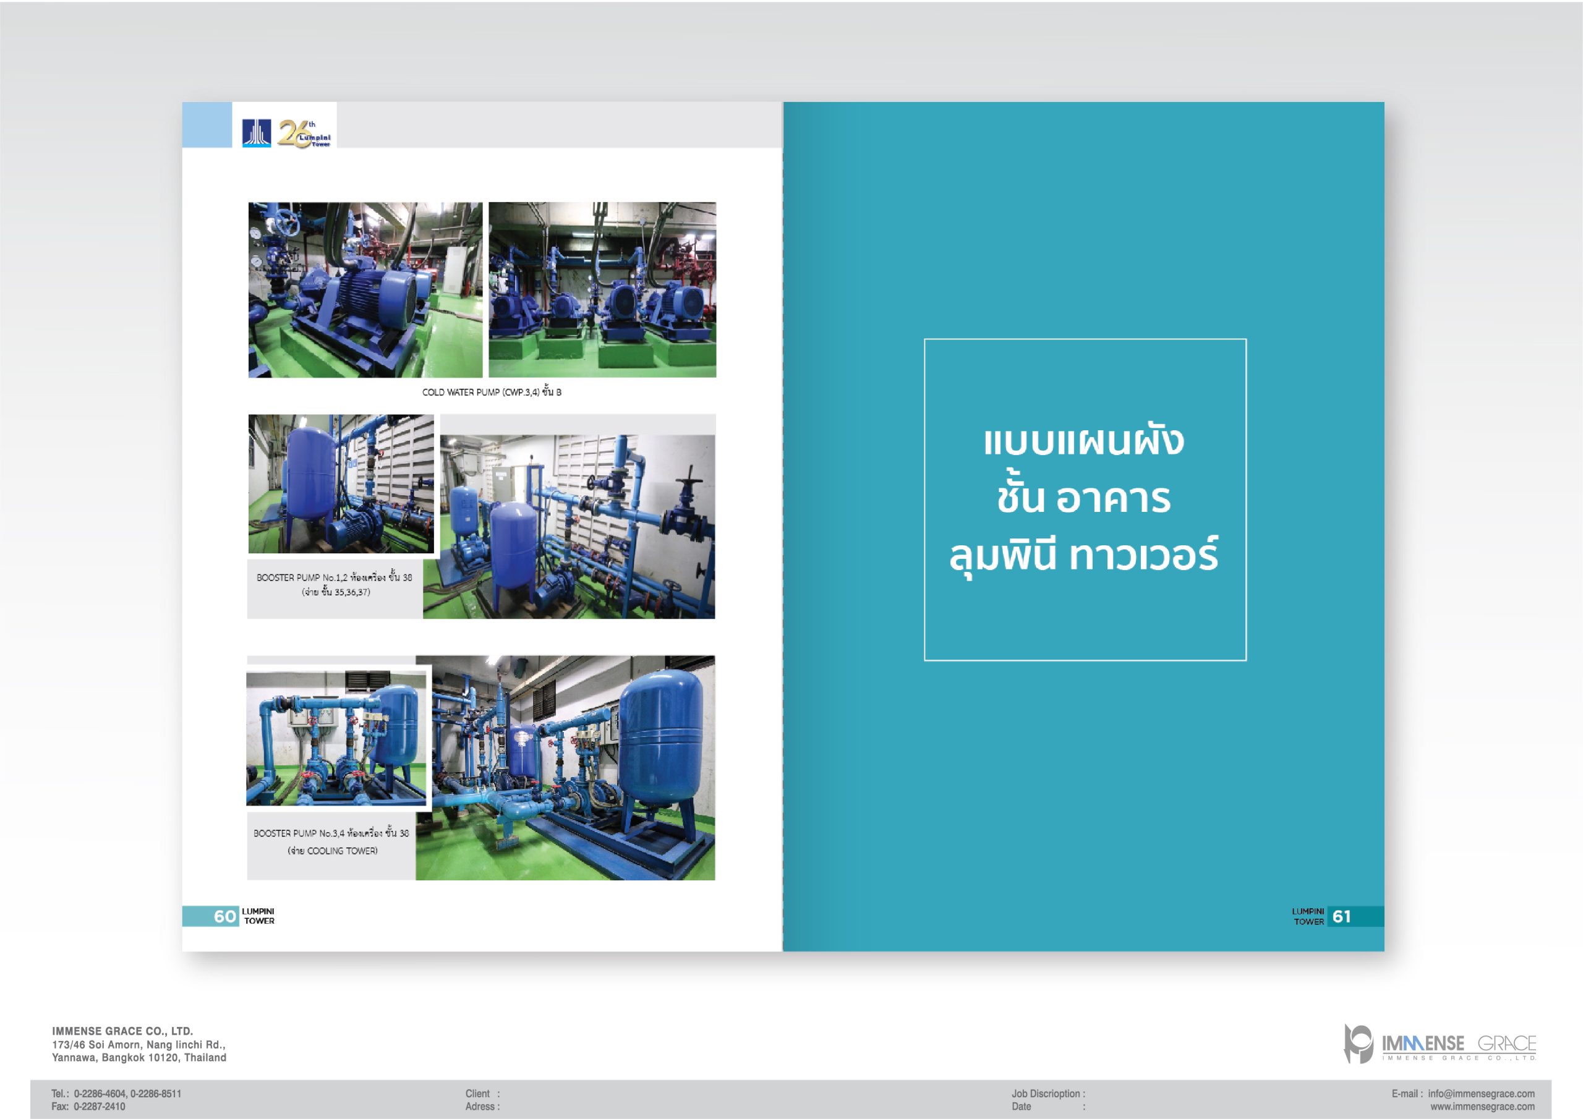Click the page number 60 label

pyautogui.click(x=224, y=916)
